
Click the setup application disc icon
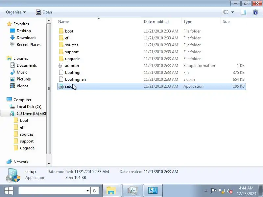61,86
